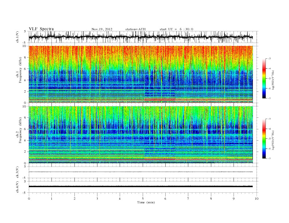
Task: Click the "station=ATH" label
Action: click(x=135, y=29)
